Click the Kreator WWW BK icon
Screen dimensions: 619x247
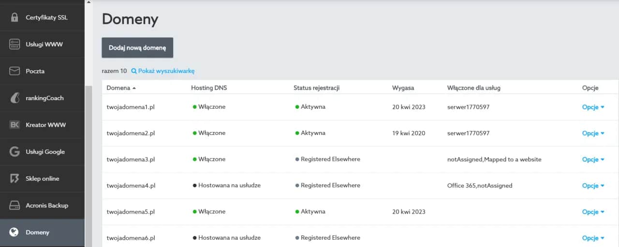[15, 125]
